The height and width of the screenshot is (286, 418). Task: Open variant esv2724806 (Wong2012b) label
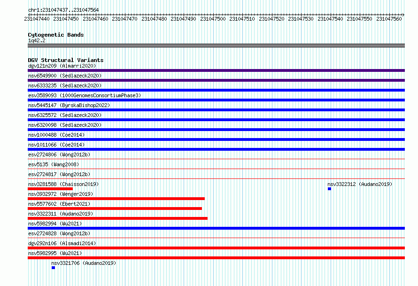[x=59, y=155]
